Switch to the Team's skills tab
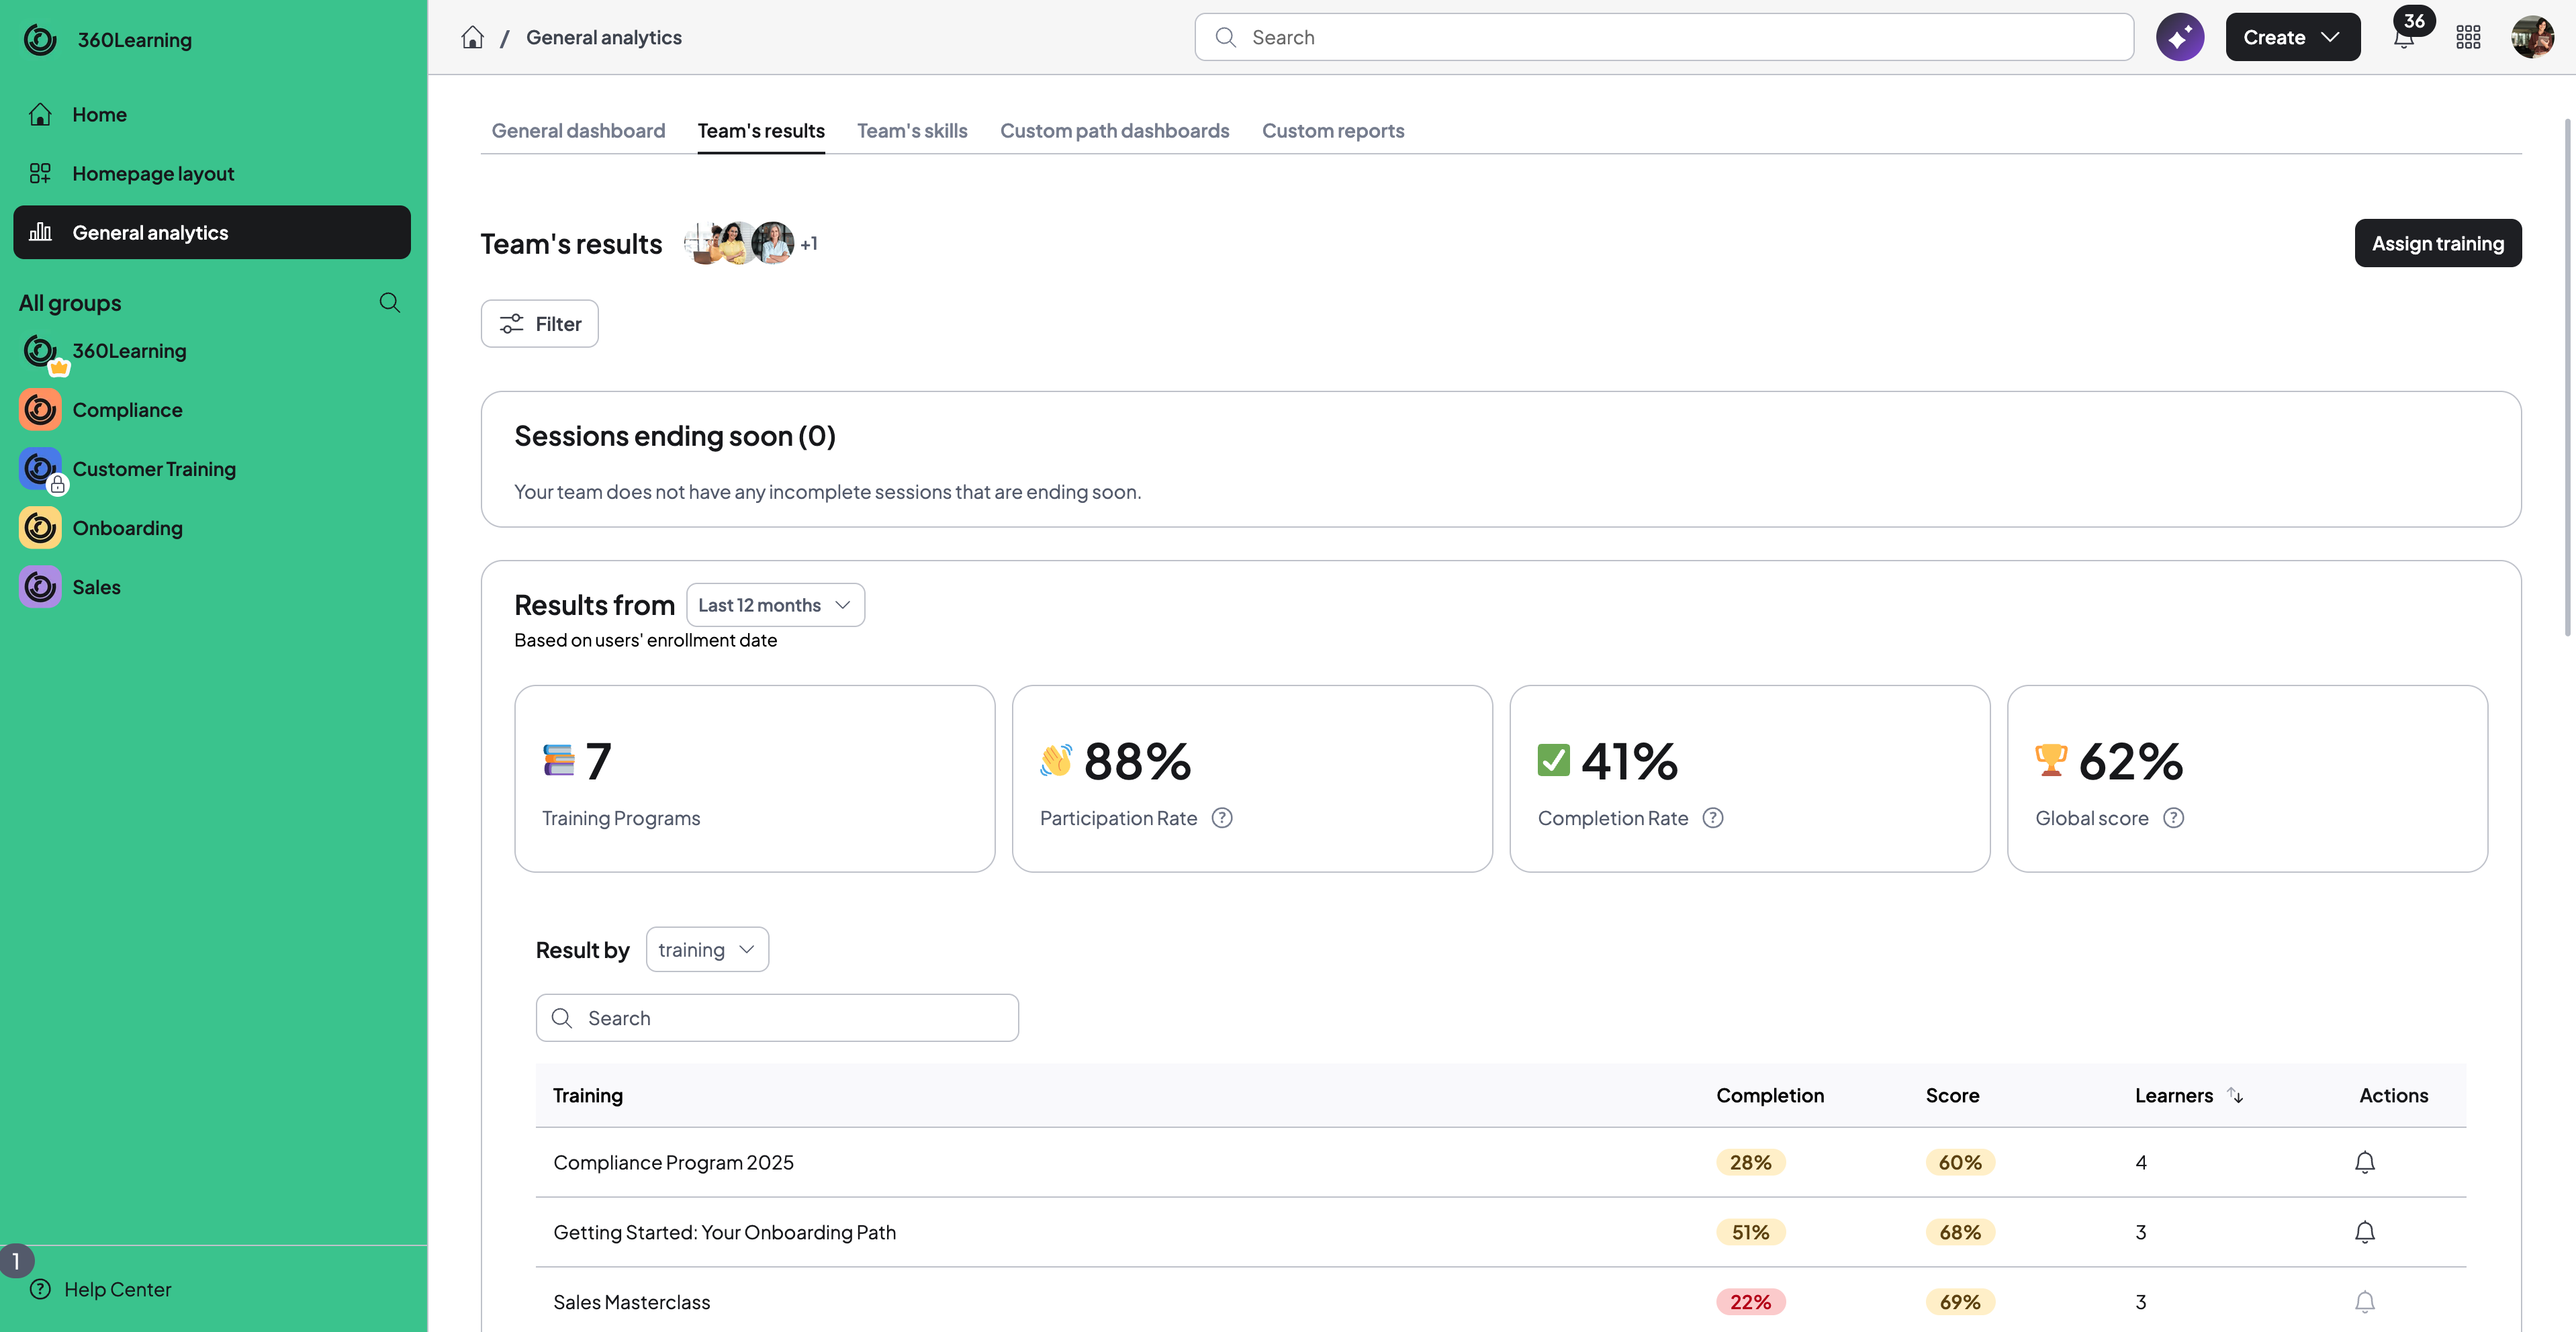This screenshot has height=1332, width=2576. (911, 130)
